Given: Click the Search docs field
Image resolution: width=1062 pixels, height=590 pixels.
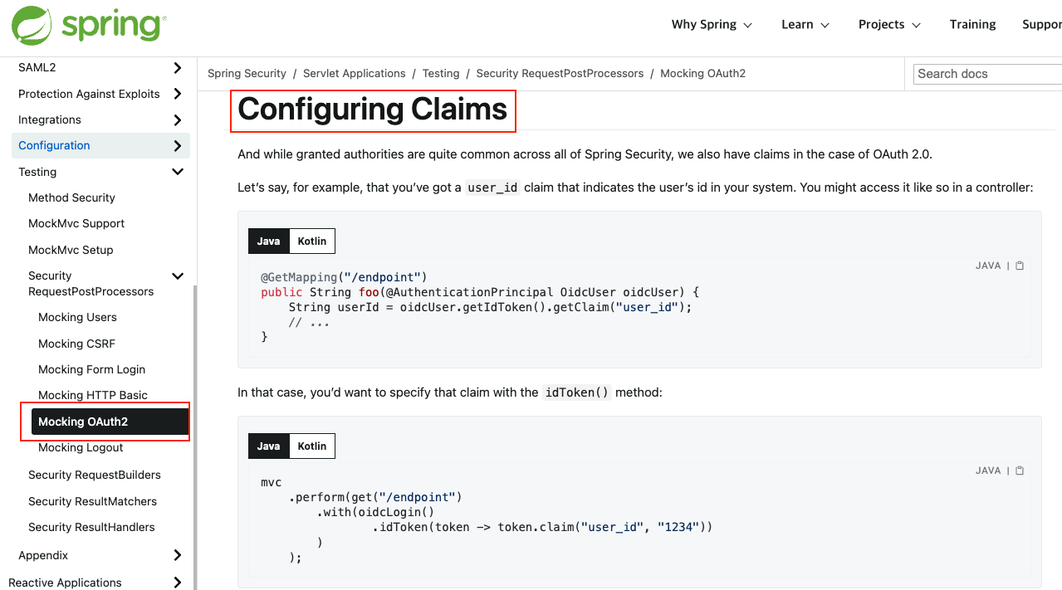Looking at the screenshot, I should coord(988,74).
